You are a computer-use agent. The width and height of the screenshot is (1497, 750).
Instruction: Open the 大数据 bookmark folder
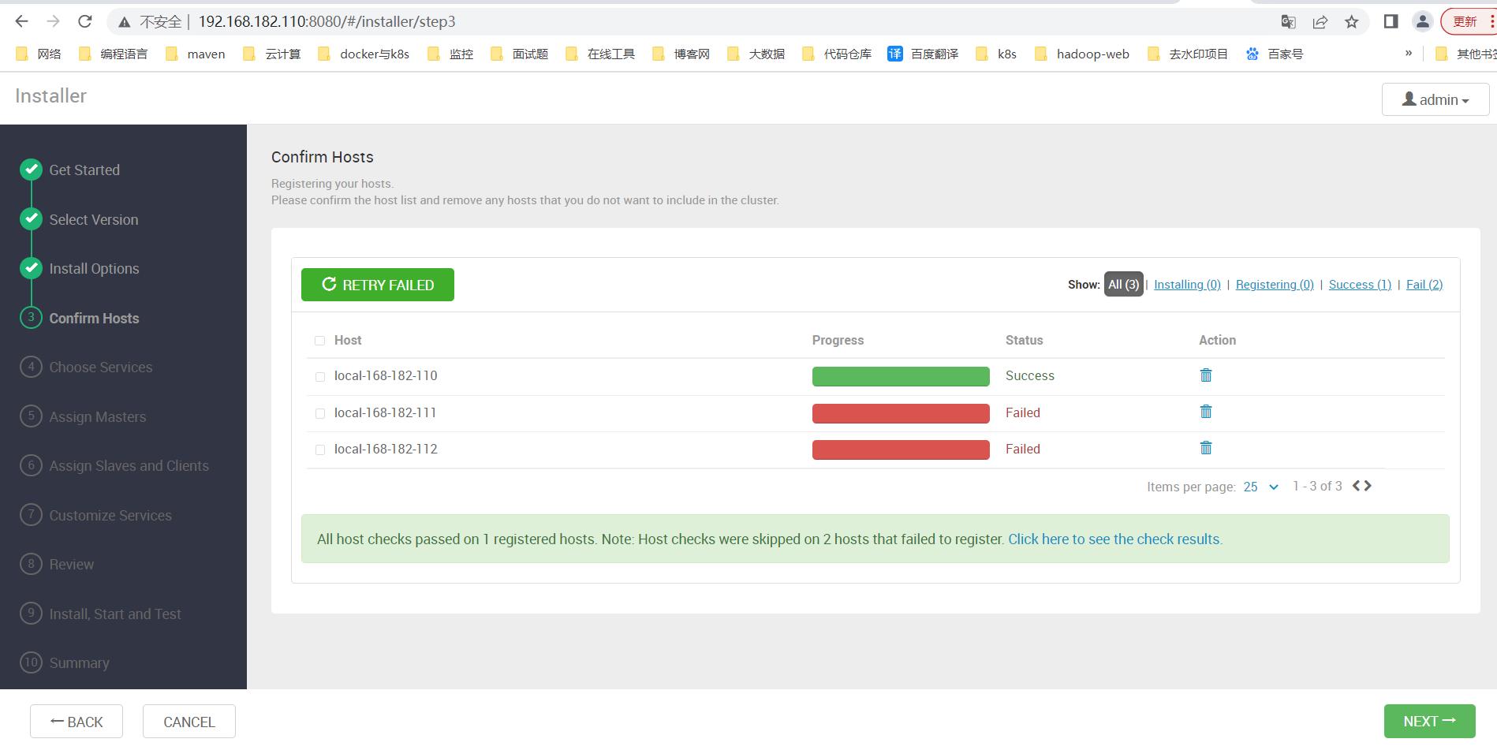pos(755,54)
